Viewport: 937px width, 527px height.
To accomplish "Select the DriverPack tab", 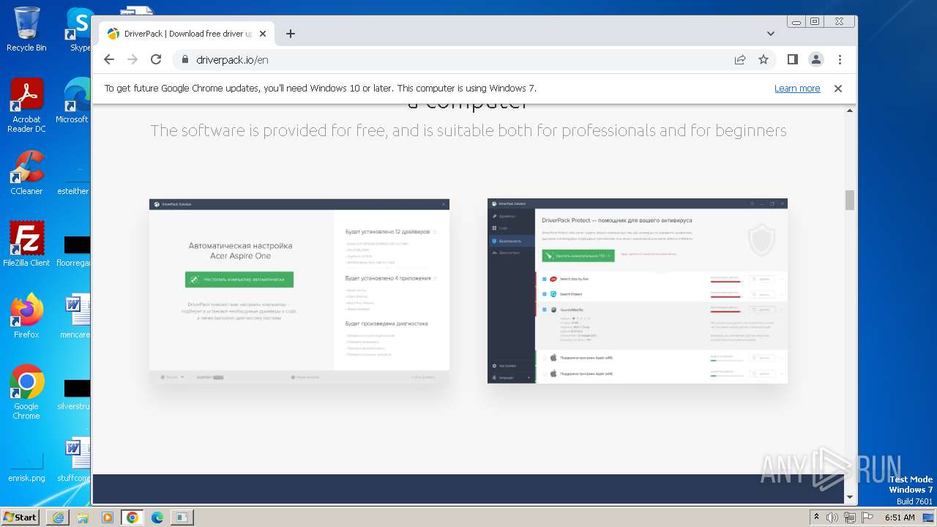I will click(x=186, y=34).
